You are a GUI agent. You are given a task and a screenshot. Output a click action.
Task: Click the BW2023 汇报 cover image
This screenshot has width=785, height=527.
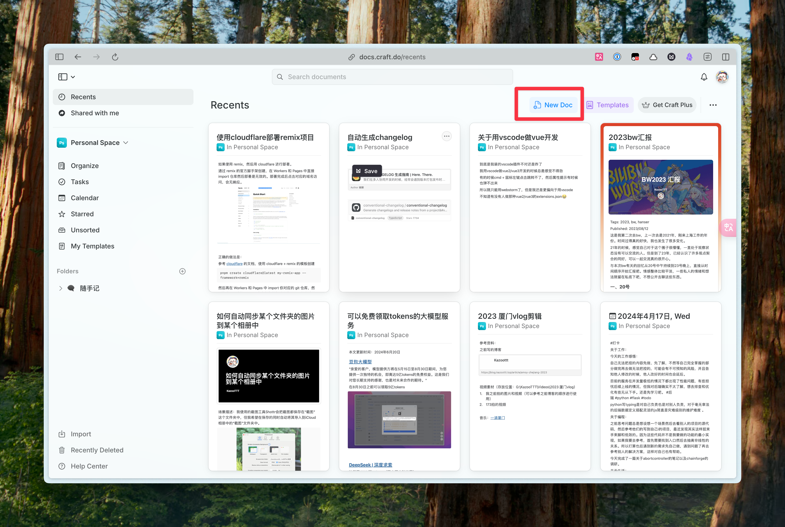point(661,187)
